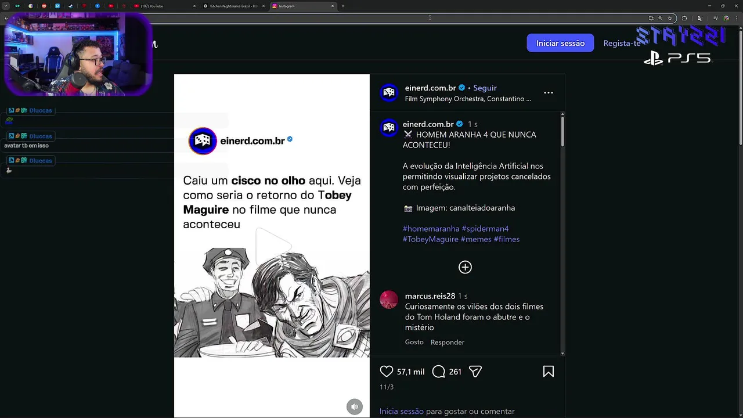This screenshot has width=743, height=418.
Task: Click the #spiderman4 hashtag
Action: click(x=485, y=229)
